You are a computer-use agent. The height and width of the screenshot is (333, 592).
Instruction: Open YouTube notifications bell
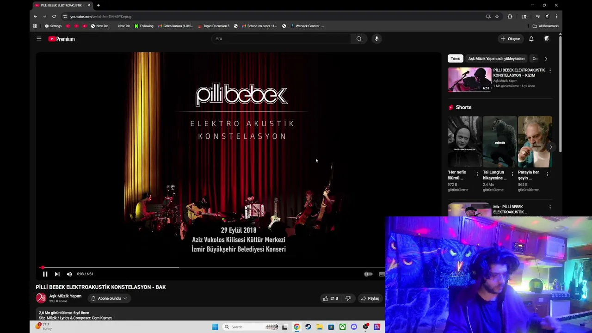point(531,39)
